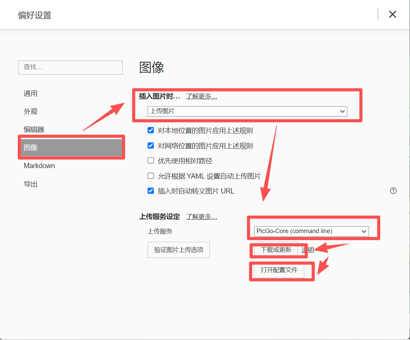Viewport: 410px width, 340px height.
Task: Click the 打开配置文件 button
Action: click(279, 270)
